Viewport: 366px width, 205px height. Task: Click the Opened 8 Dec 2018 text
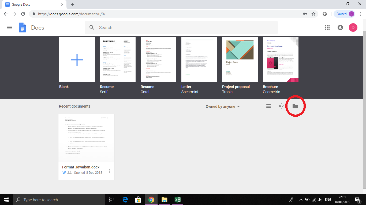(88, 173)
